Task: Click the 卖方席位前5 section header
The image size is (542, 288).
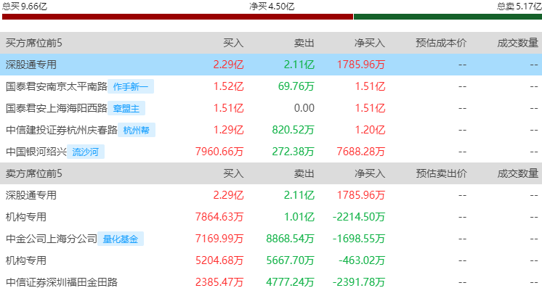Action: tap(34, 173)
